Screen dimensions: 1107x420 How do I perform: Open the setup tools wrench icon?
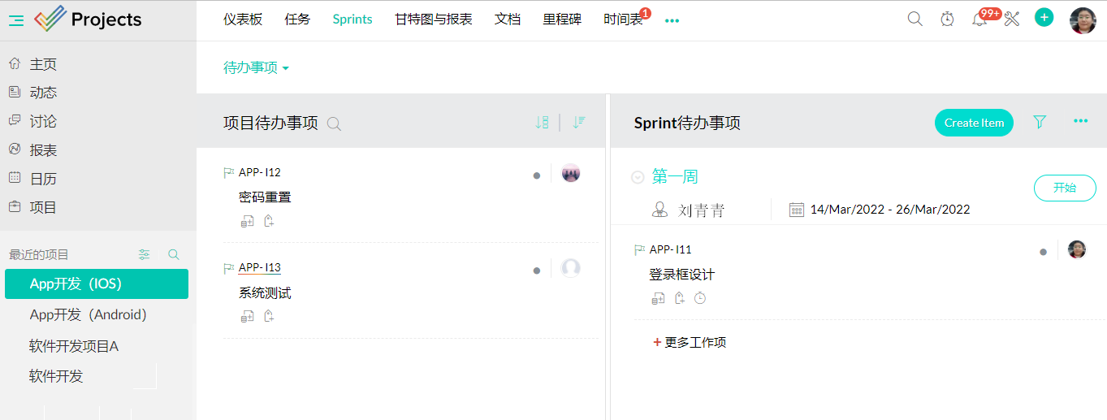coord(1012,19)
